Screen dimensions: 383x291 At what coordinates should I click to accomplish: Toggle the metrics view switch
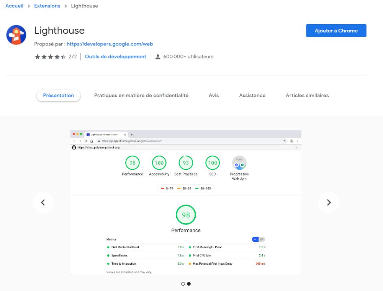[x=259, y=239]
